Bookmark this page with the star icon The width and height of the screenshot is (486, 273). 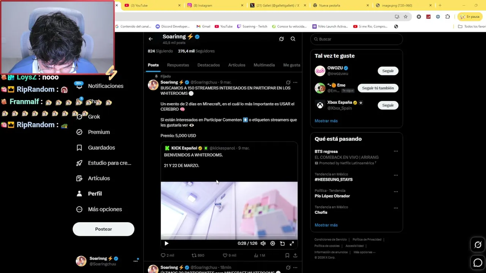tap(406, 17)
